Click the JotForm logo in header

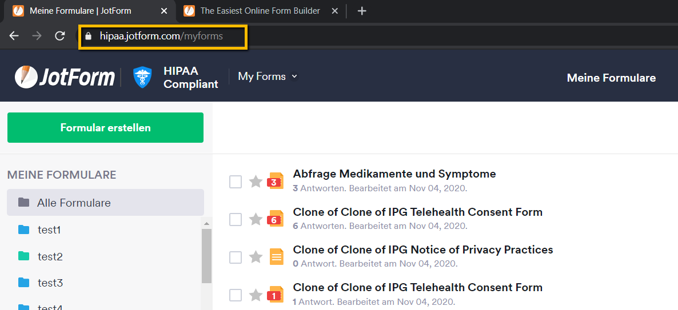[x=65, y=77]
